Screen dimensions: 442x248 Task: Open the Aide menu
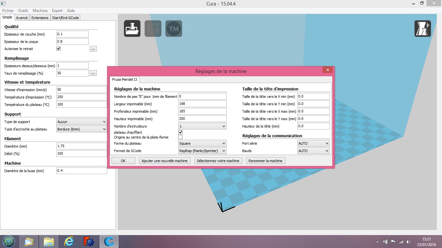point(71,11)
